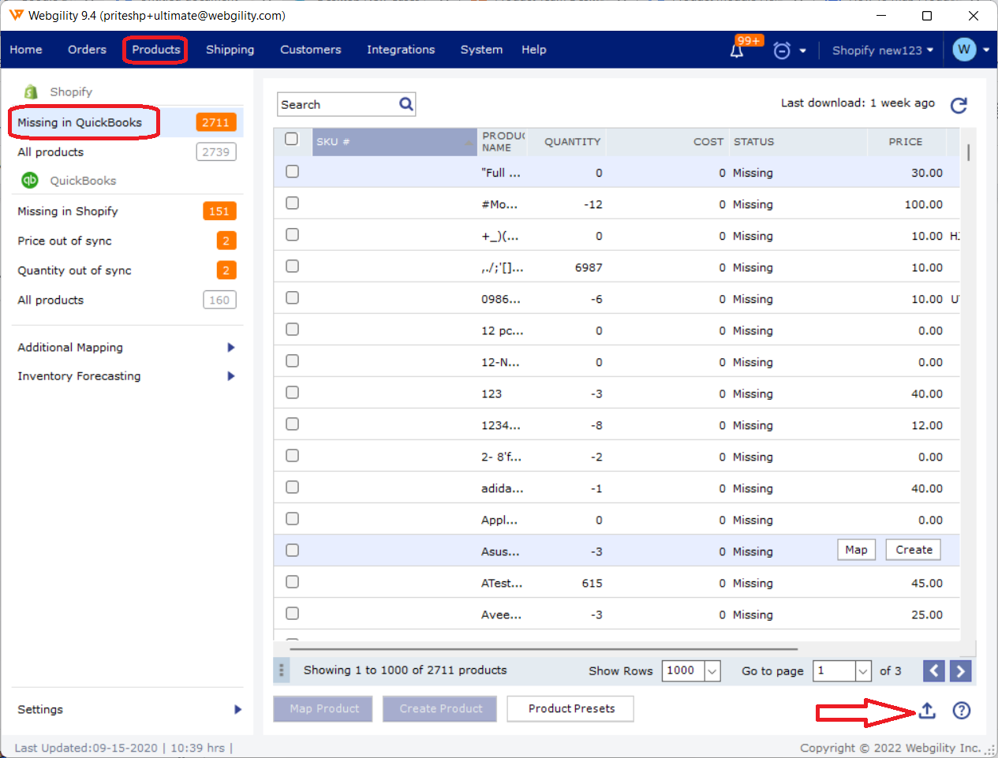Image resolution: width=998 pixels, height=758 pixels.
Task: Check the row for Avee... product
Action: coord(292,613)
